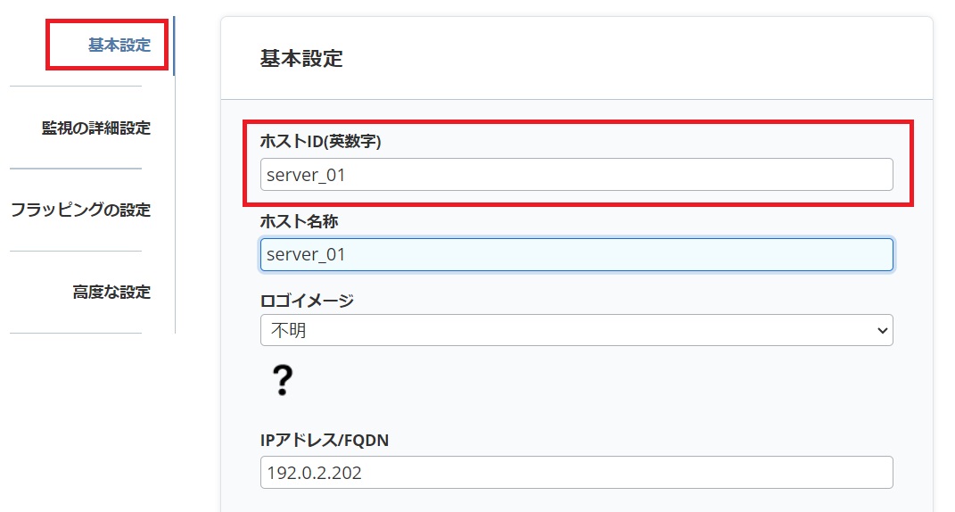The width and height of the screenshot is (955, 512).
Task: Switch to the 監視の詳細設定 tab
Action: 96,128
